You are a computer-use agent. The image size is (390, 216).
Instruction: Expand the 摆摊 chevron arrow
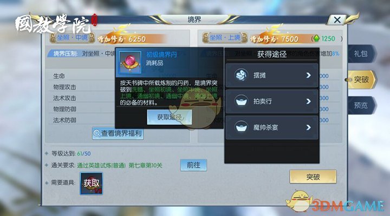(308, 75)
